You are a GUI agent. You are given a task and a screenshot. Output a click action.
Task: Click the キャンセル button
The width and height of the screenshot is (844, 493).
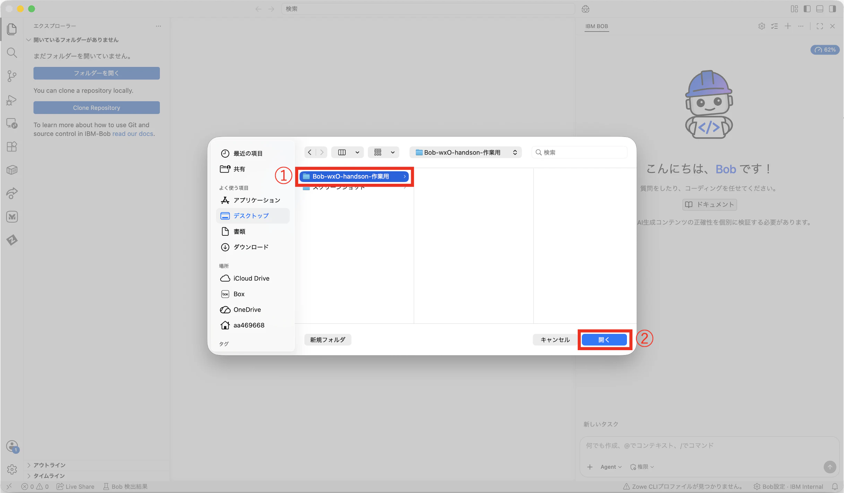pyautogui.click(x=555, y=340)
